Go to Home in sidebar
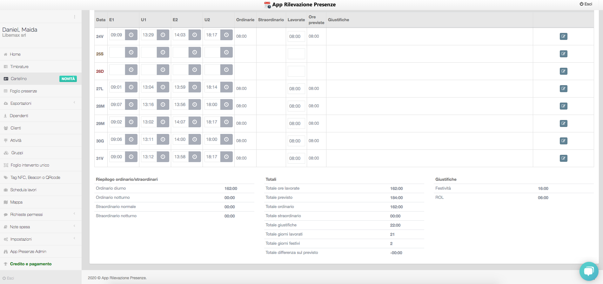The width and height of the screenshot is (603, 284). pyautogui.click(x=41, y=54)
